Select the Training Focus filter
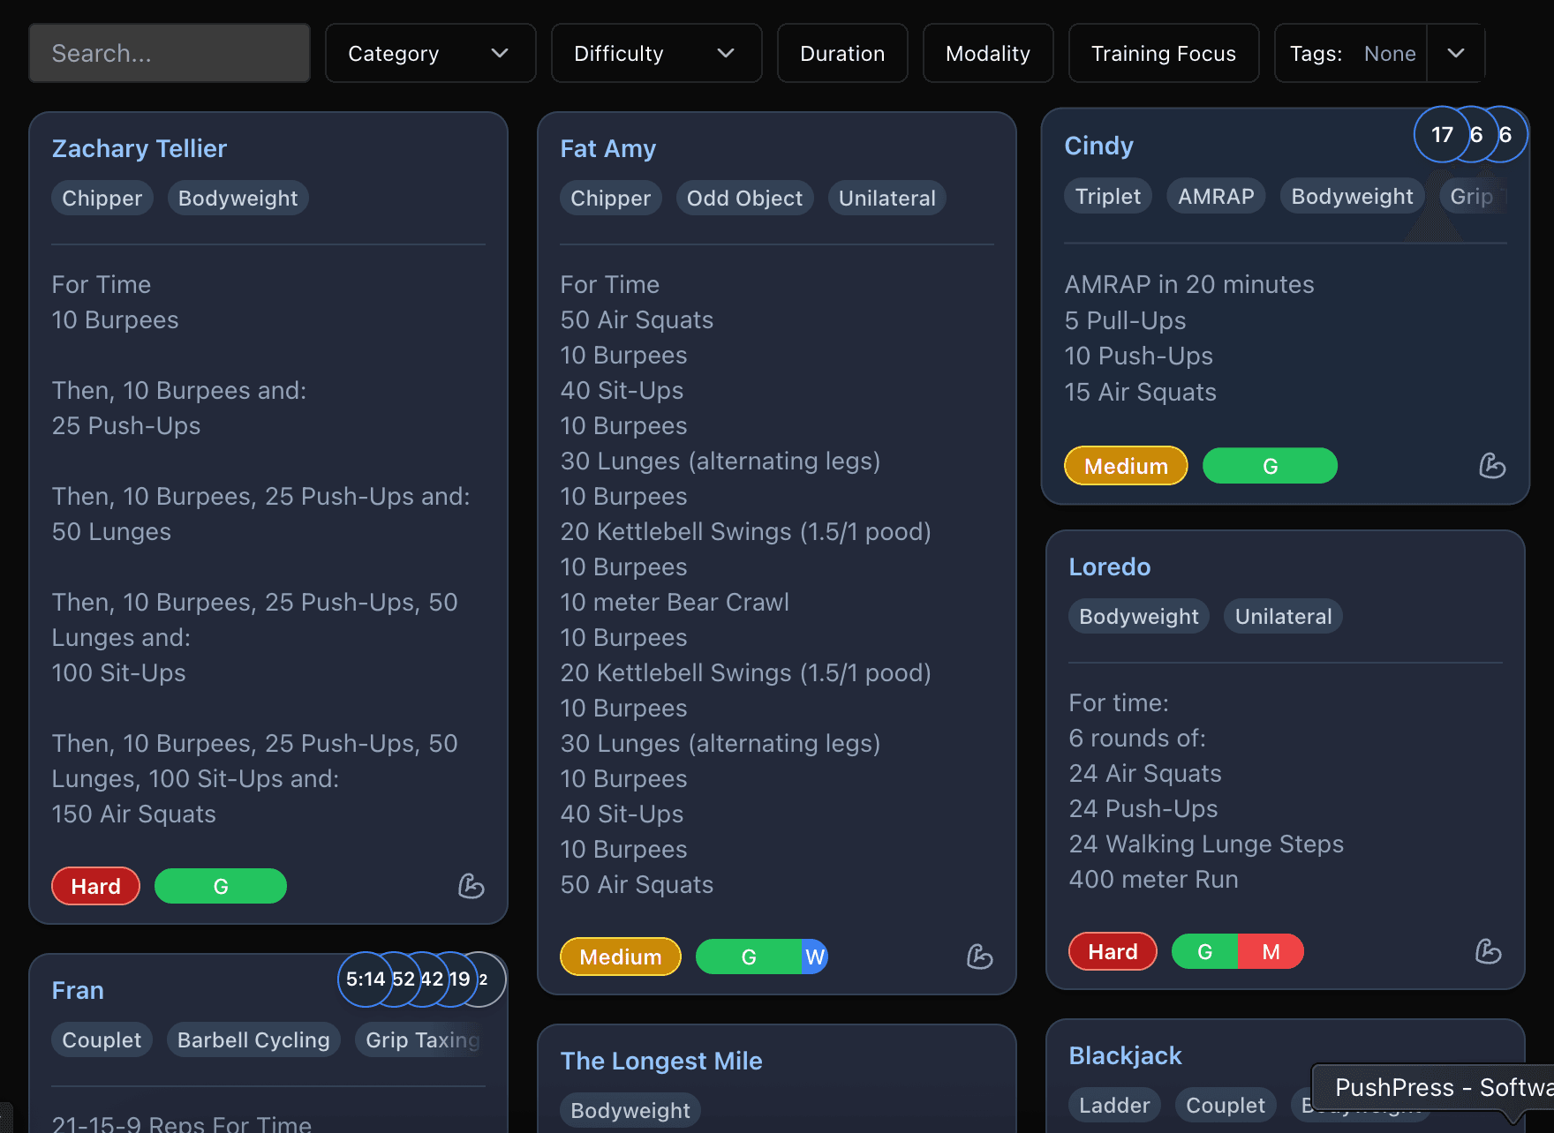 pyautogui.click(x=1163, y=53)
